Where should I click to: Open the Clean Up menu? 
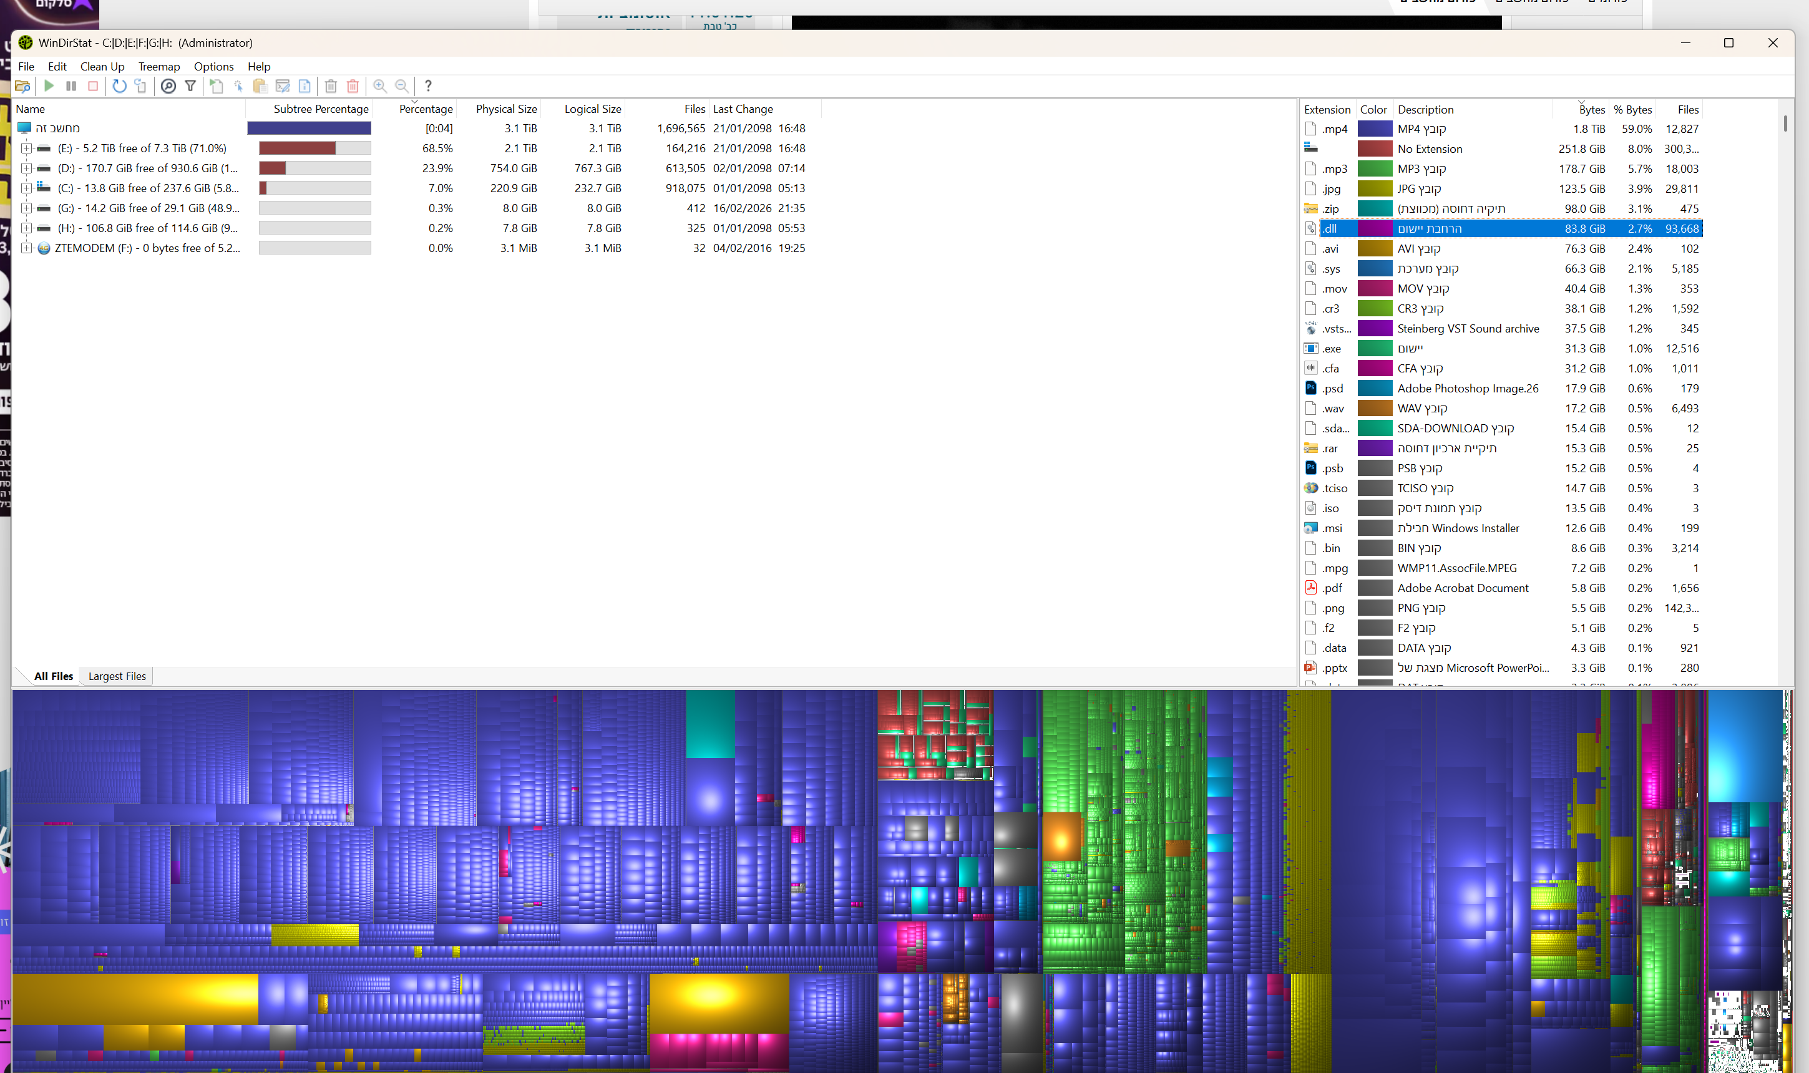[102, 67]
